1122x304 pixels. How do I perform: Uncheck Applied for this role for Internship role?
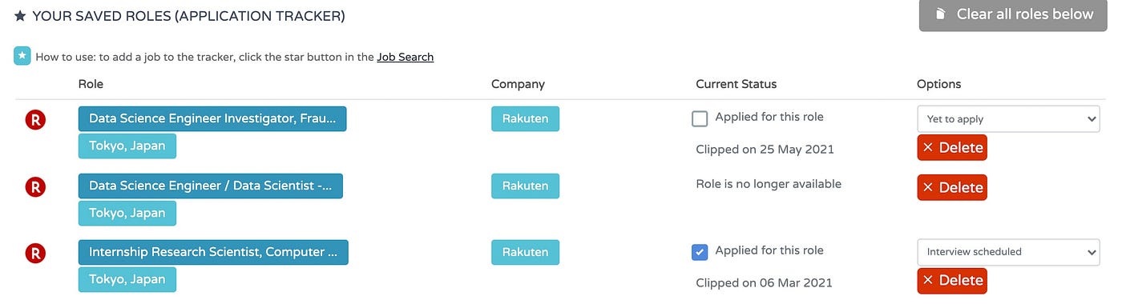point(700,252)
